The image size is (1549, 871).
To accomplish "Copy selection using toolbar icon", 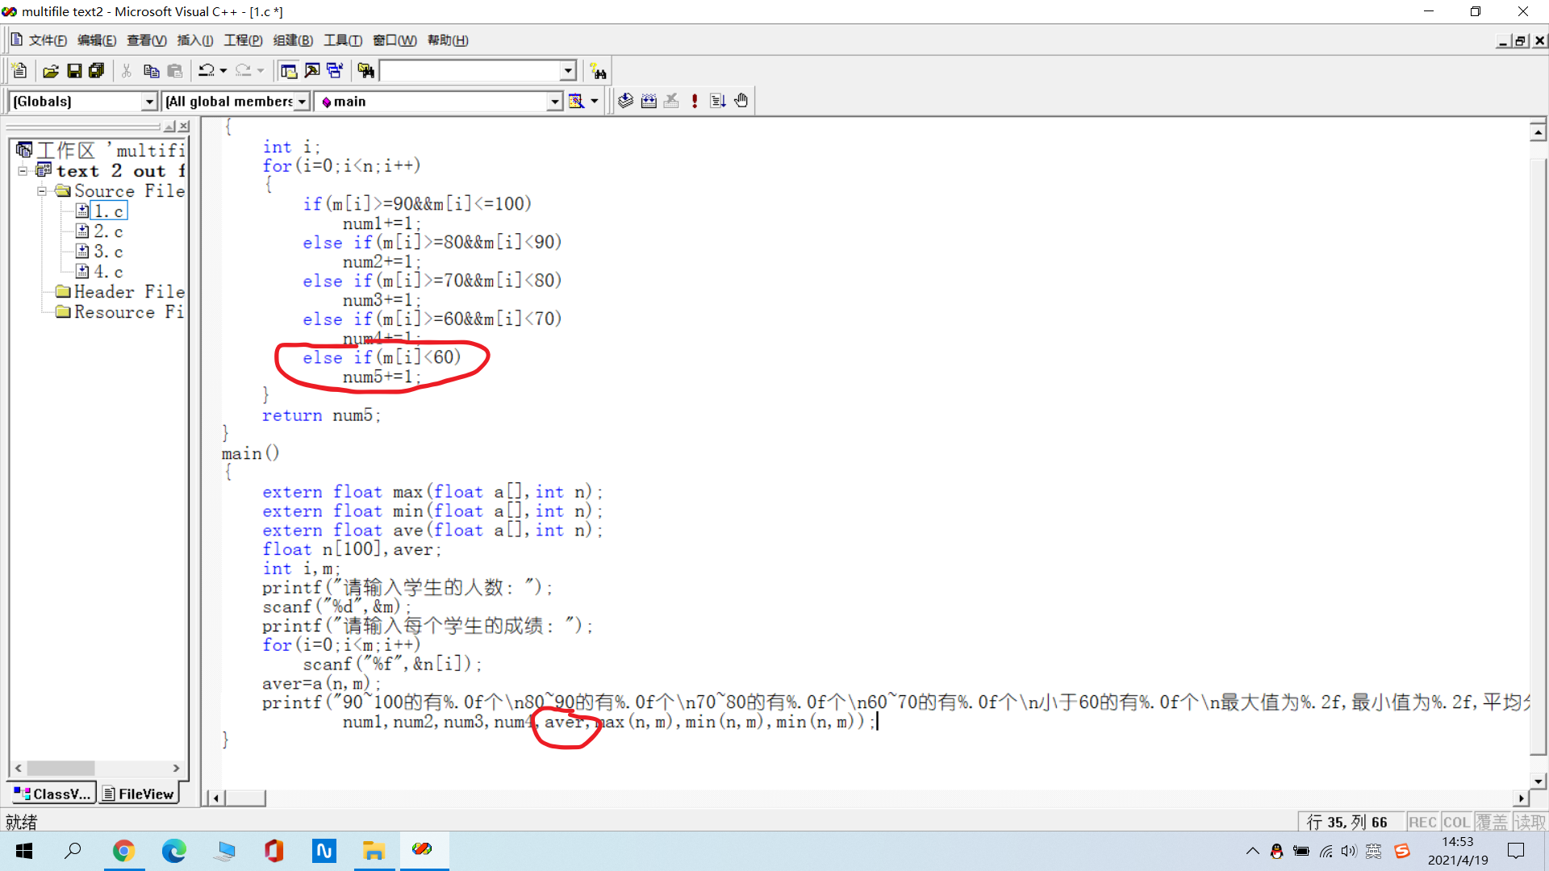I will [151, 71].
